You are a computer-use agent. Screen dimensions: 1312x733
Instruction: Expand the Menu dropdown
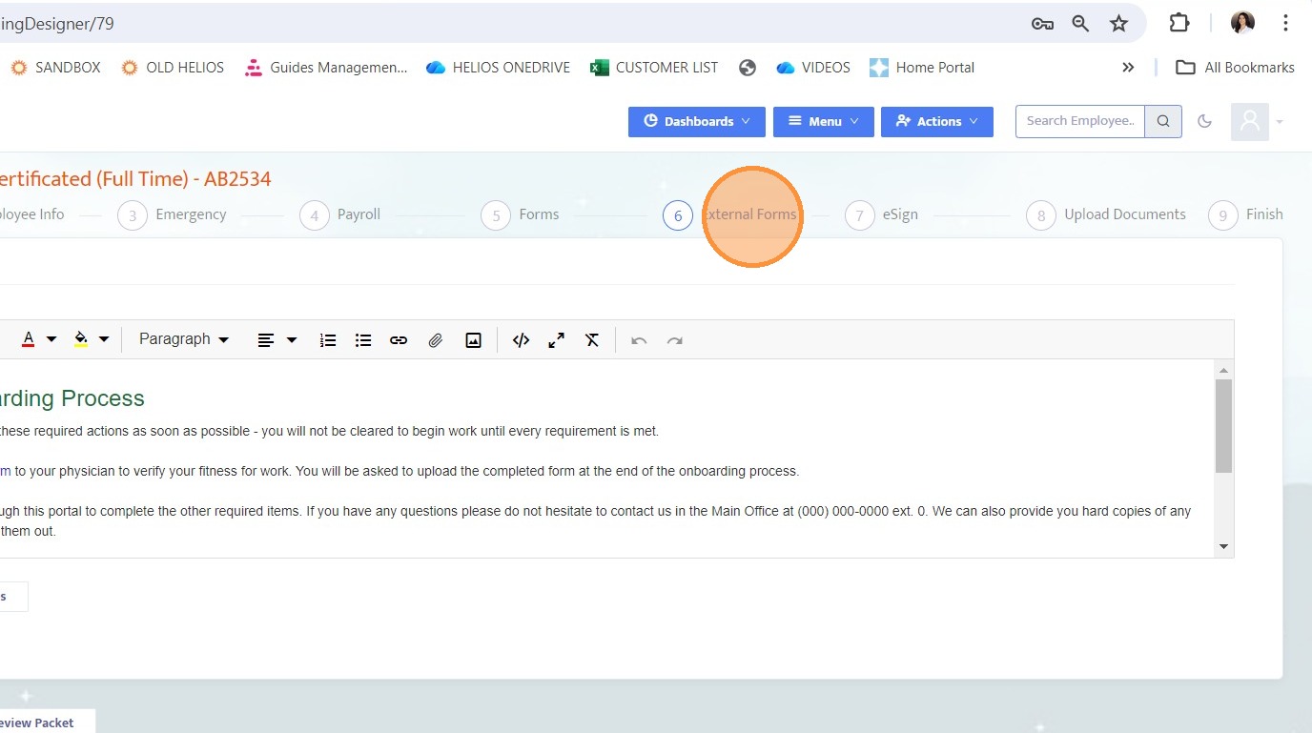pyautogui.click(x=824, y=121)
